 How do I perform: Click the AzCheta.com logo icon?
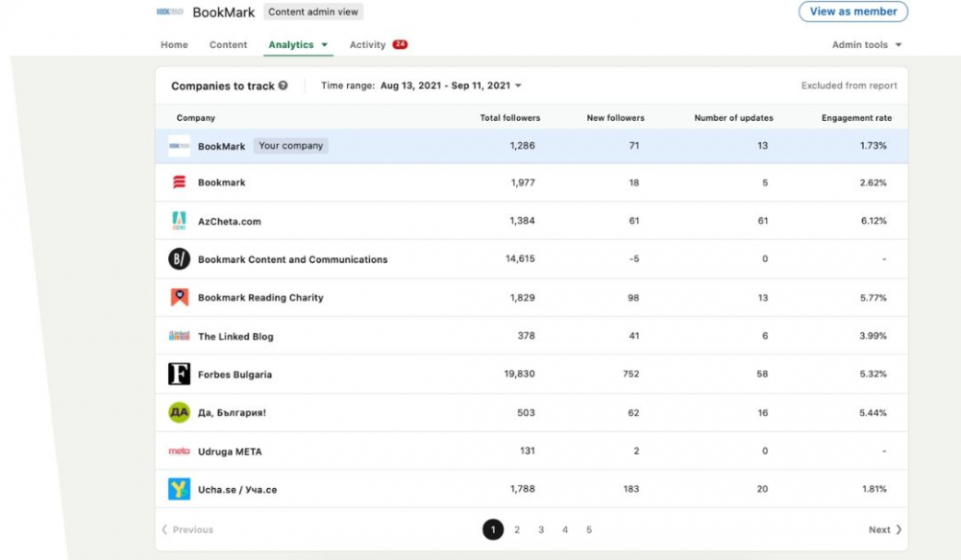coord(179,221)
